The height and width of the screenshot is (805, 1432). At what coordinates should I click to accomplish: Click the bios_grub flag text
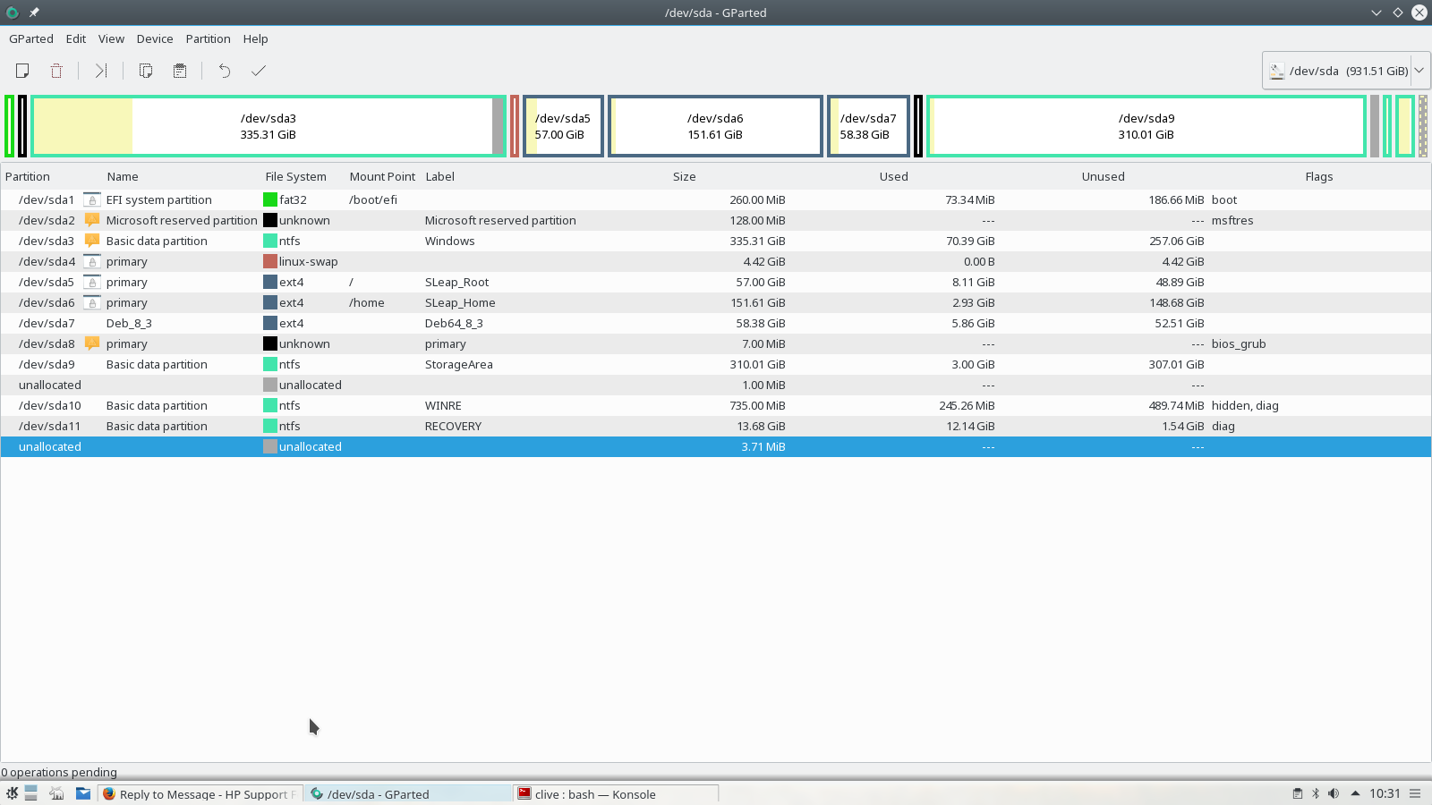[1239, 343]
